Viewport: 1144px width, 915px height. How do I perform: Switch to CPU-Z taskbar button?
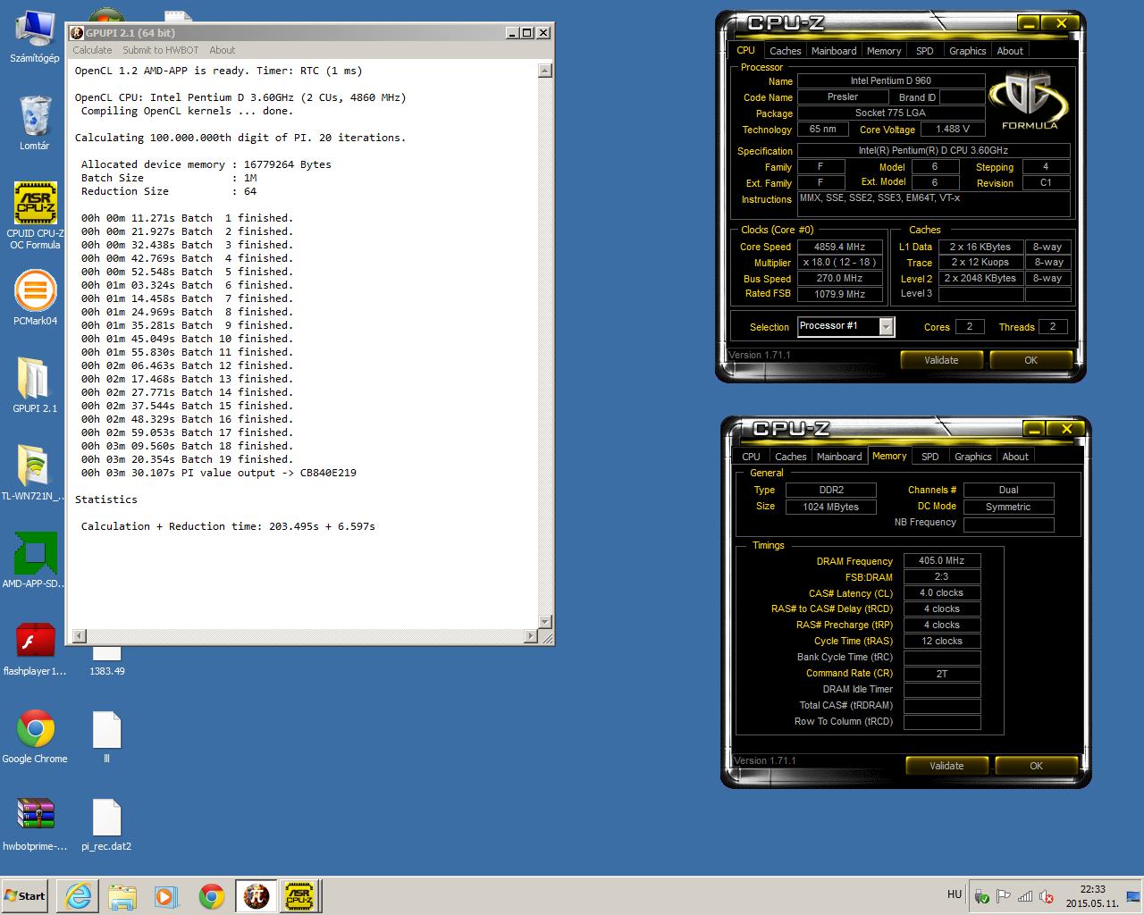[299, 895]
